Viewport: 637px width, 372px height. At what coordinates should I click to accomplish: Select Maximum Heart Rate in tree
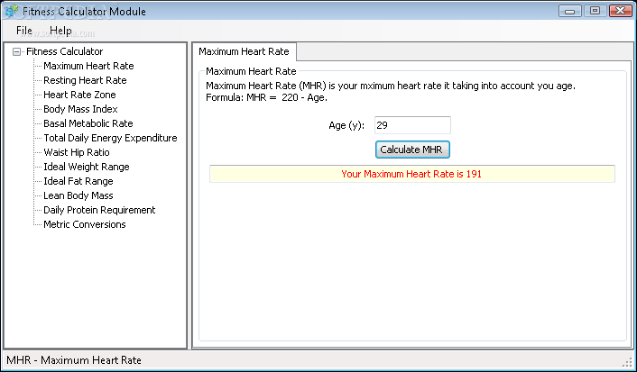[88, 66]
